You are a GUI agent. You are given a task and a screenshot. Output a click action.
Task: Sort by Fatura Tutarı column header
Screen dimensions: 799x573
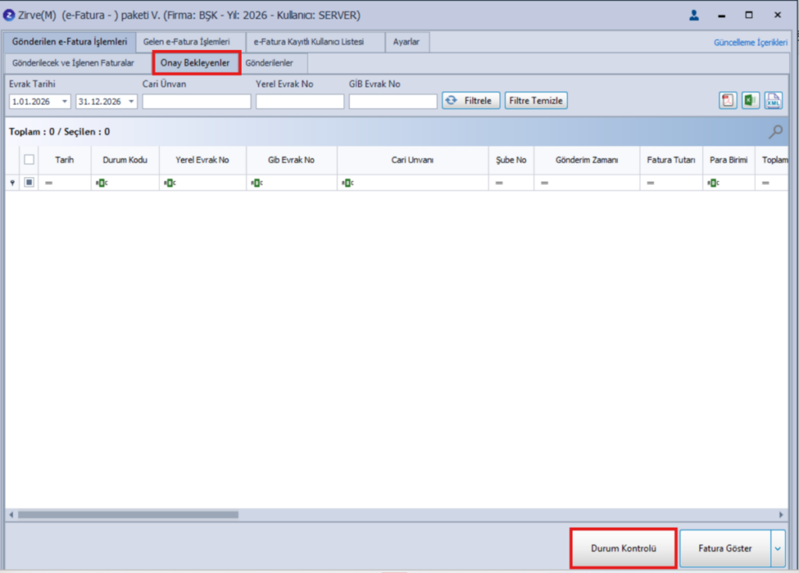pos(671,160)
